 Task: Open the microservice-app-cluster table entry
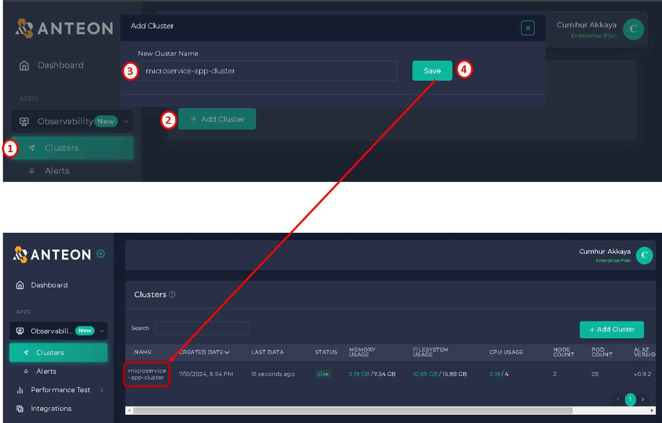[147, 374]
